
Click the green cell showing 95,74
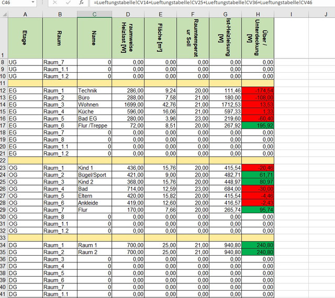(x=258, y=210)
